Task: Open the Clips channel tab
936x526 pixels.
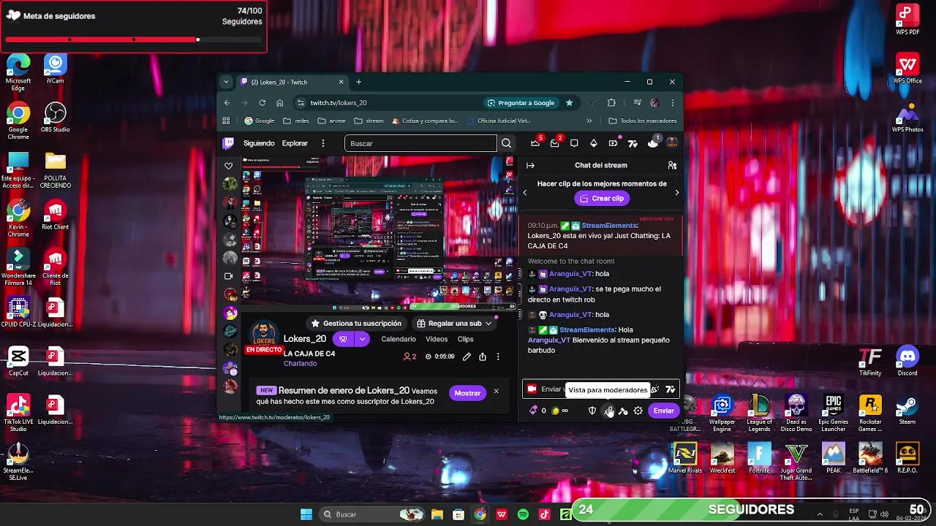Action: [466, 339]
